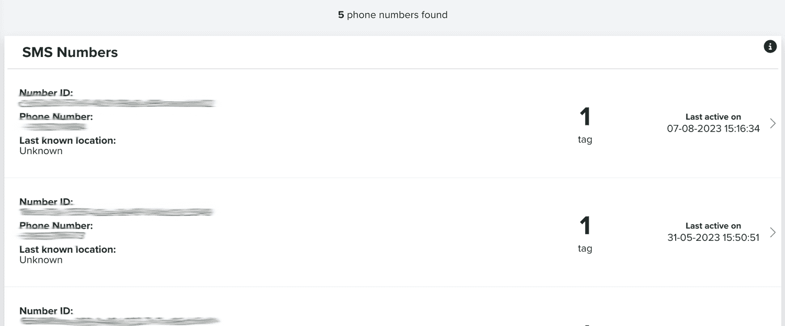Screen dimensions: 785x326
Task: Click 'Unknown' location in the first entry
Action: coord(41,151)
